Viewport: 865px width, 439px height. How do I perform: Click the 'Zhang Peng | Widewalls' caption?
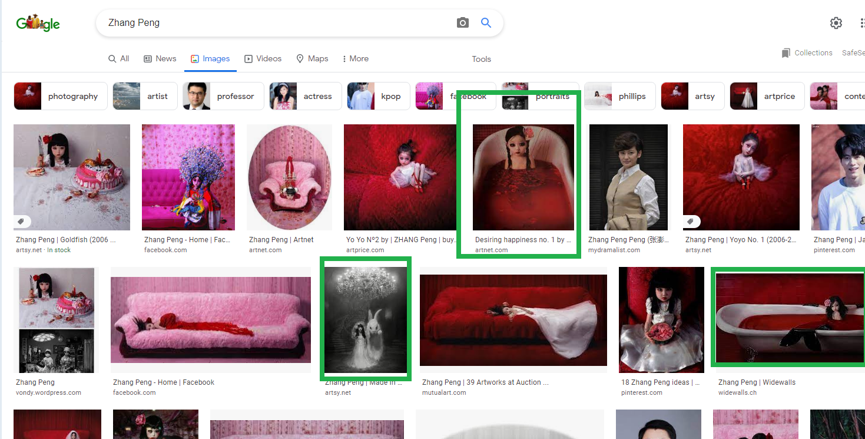point(757,382)
